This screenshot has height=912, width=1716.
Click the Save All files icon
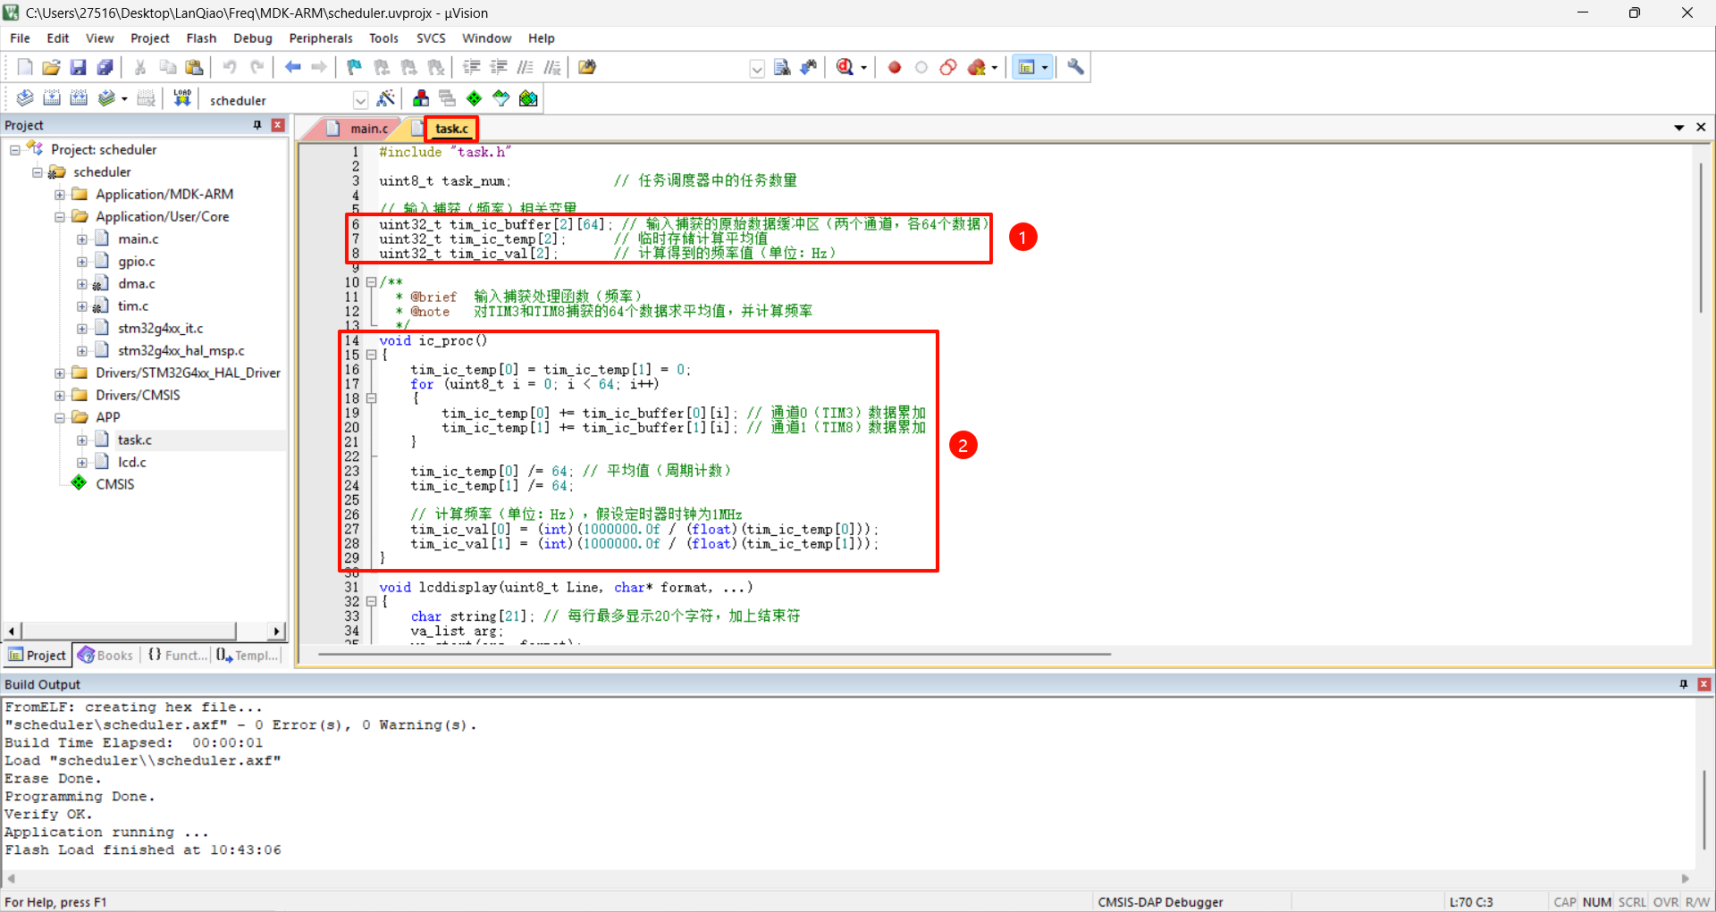105,67
